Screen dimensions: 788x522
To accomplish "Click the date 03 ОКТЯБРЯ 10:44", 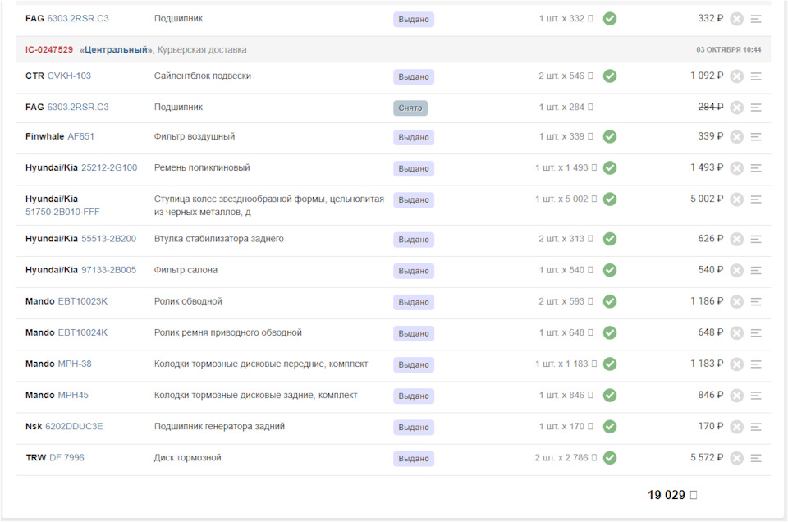I will (728, 50).
